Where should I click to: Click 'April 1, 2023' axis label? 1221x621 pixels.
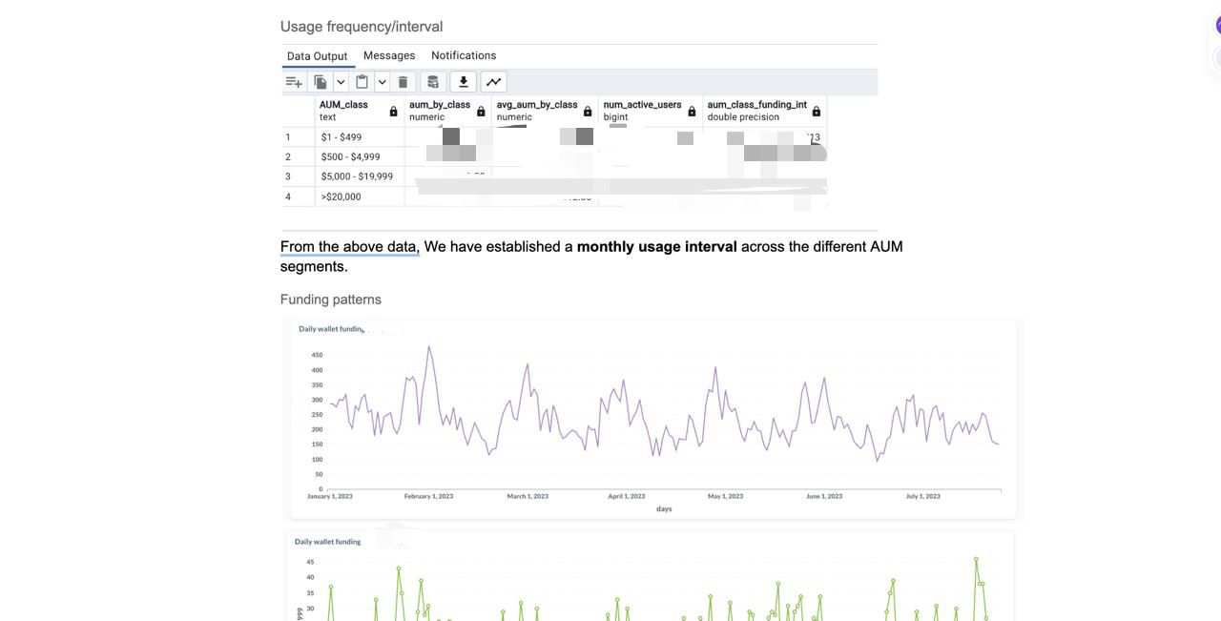(627, 496)
